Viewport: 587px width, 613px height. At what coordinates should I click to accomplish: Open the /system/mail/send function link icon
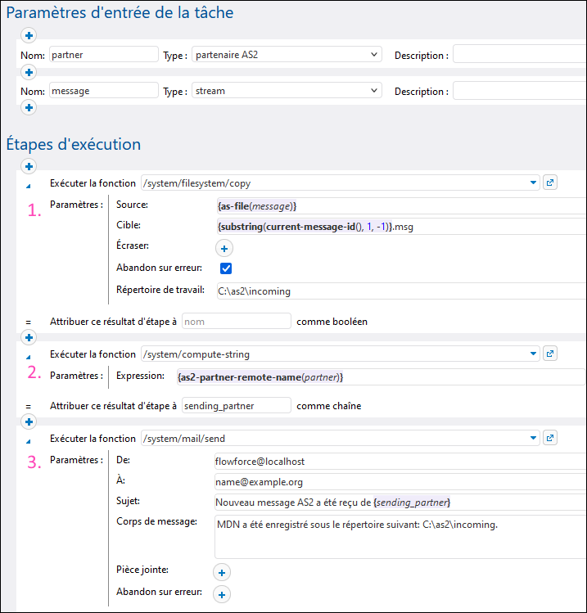coord(550,438)
